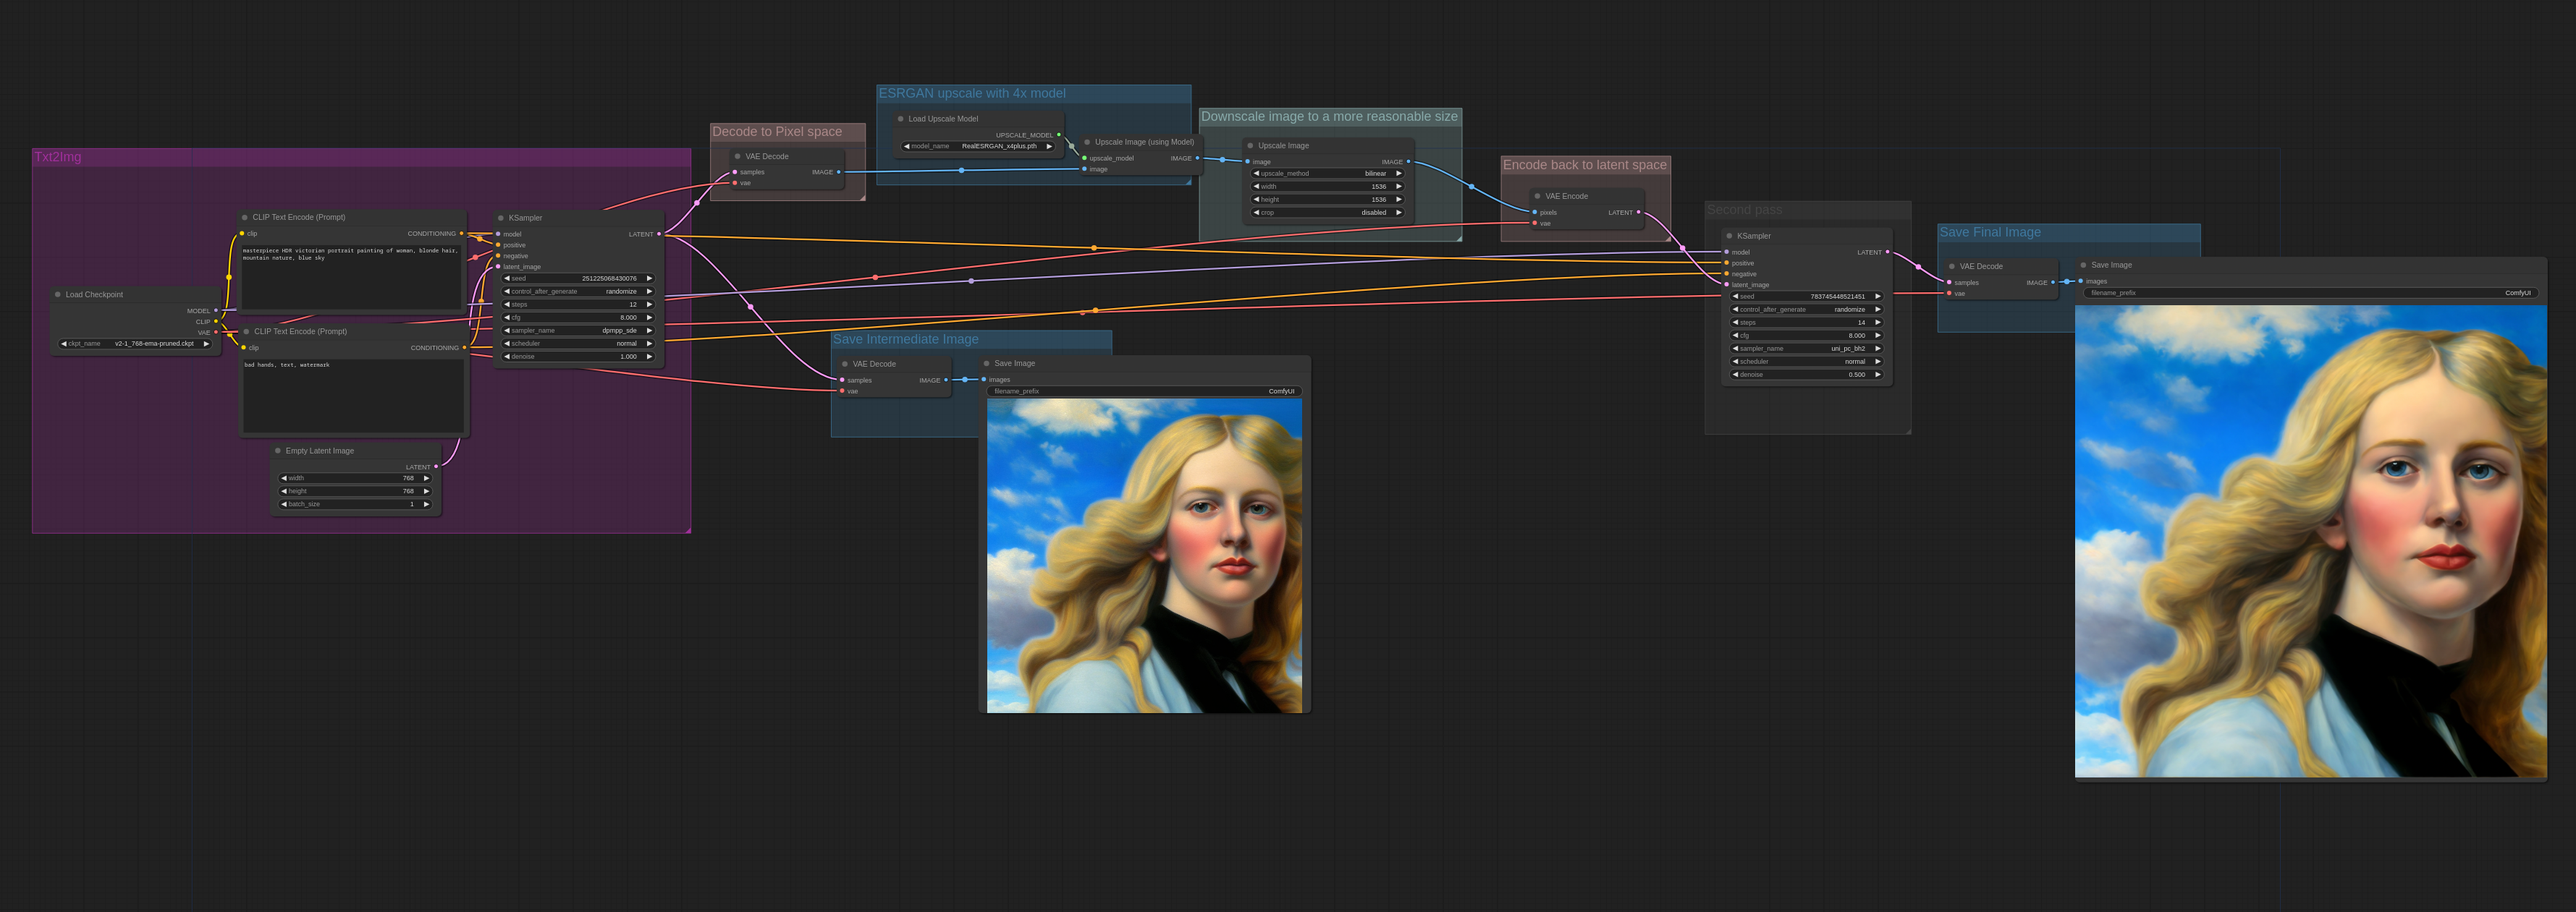
Task: Click the denoise 0.500 slider in the Second pass KSampler
Action: pyautogui.click(x=1806, y=375)
